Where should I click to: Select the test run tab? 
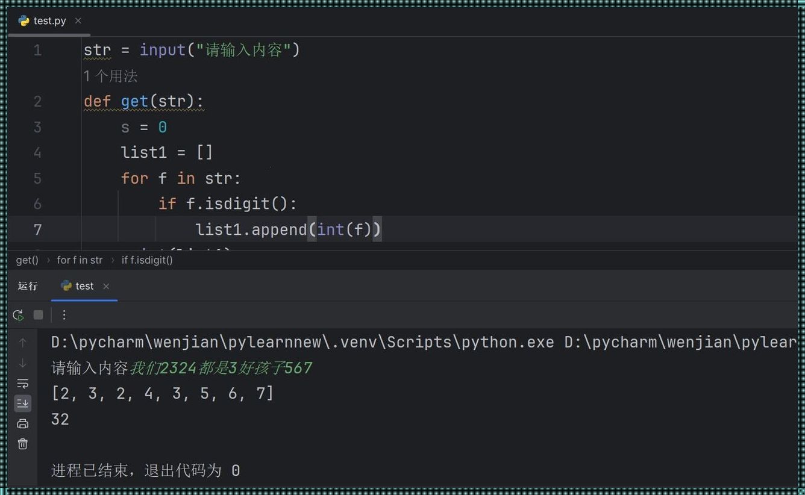coord(84,286)
